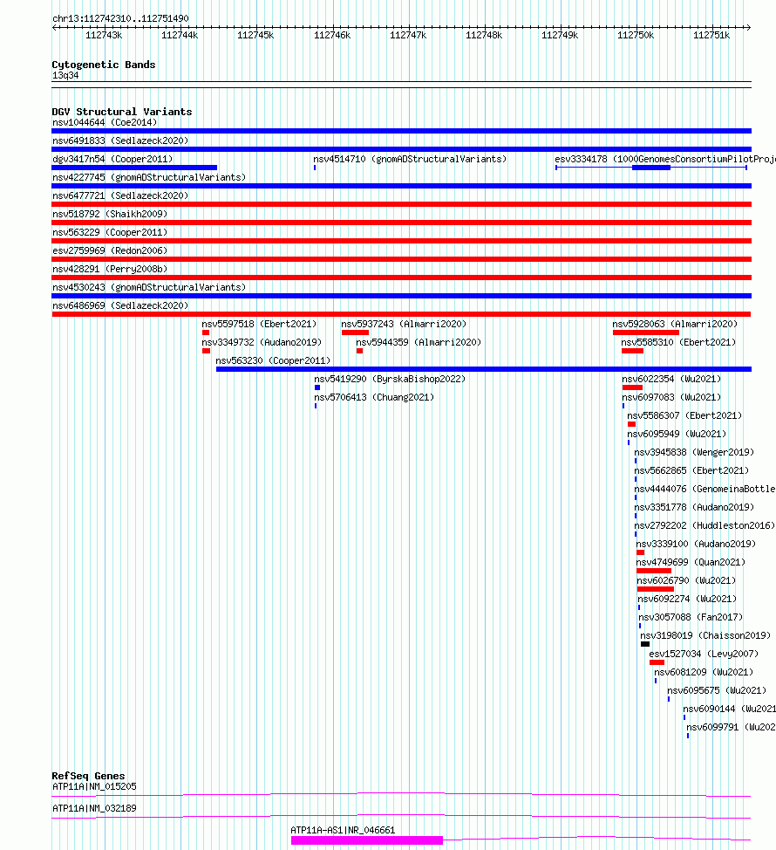Click the chr13:112742310..112751490 coordinates text

(x=120, y=18)
